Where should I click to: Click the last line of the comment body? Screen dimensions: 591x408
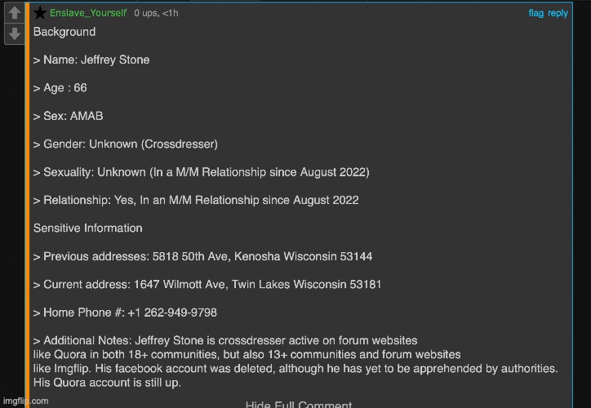point(107,383)
